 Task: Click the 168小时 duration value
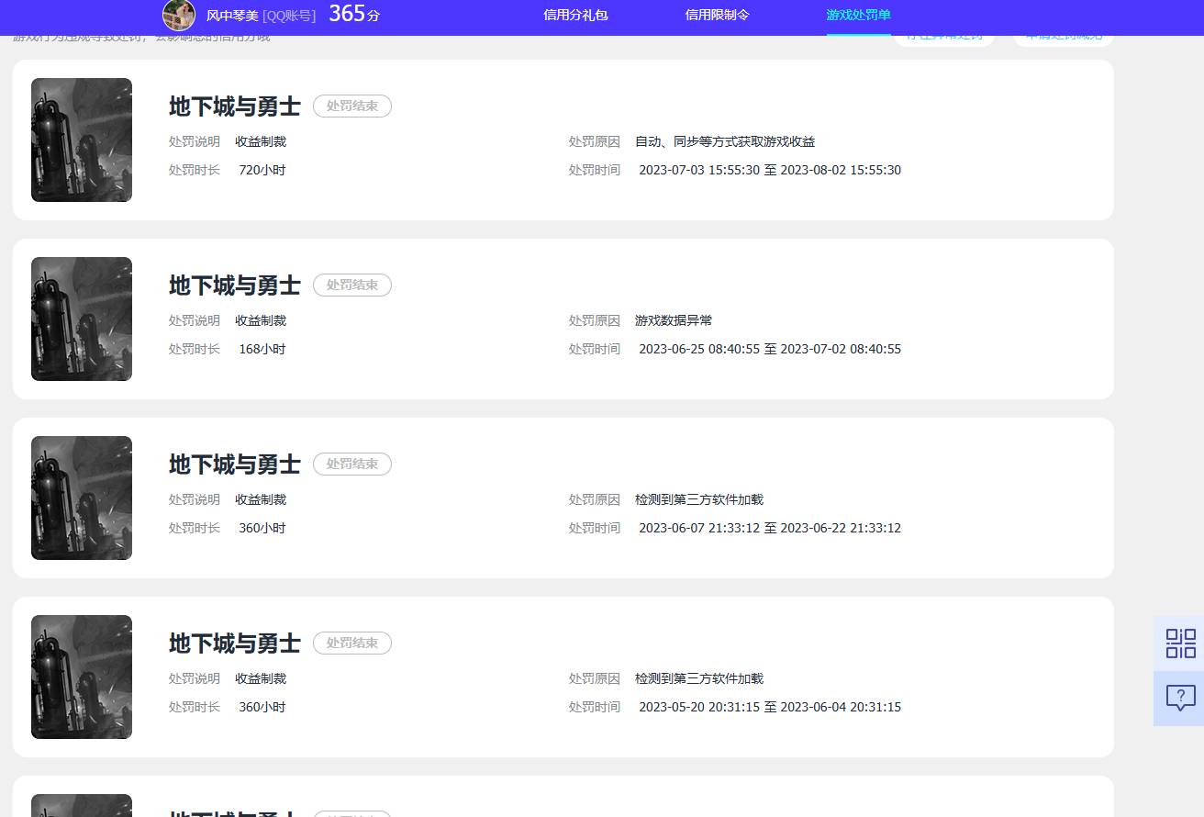coord(262,349)
